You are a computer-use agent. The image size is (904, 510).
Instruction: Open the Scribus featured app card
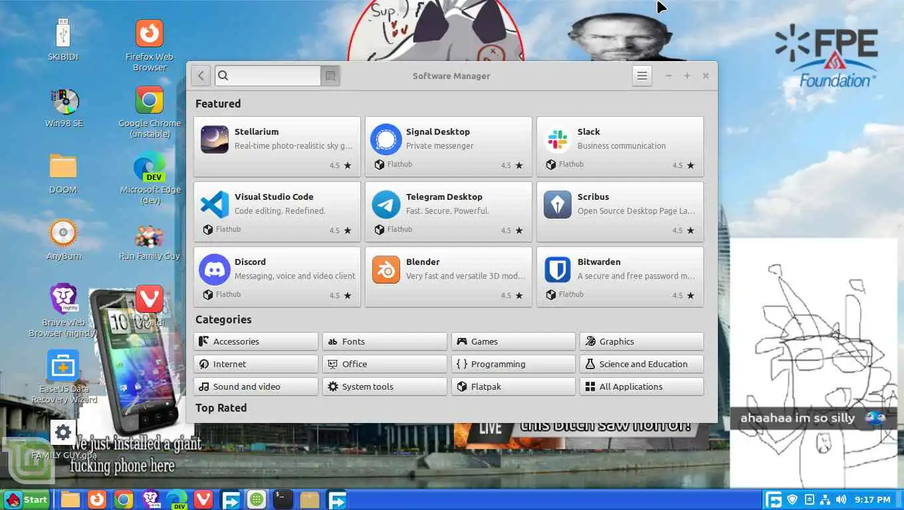(620, 212)
